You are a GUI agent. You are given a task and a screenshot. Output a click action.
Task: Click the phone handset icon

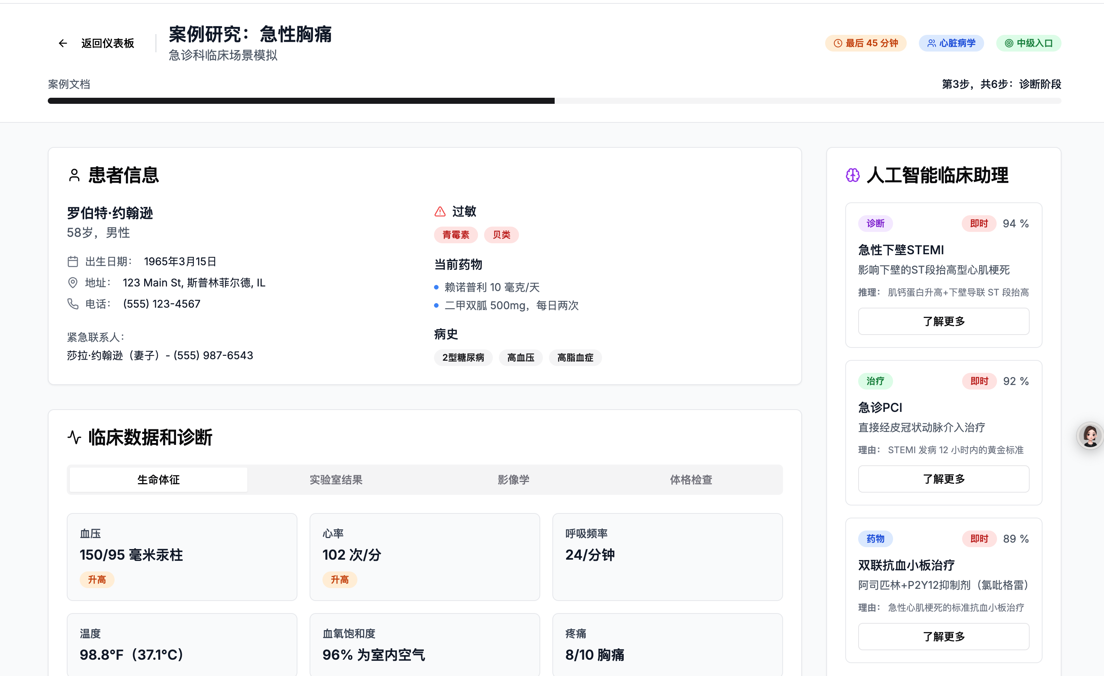pyautogui.click(x=72, y=304)
